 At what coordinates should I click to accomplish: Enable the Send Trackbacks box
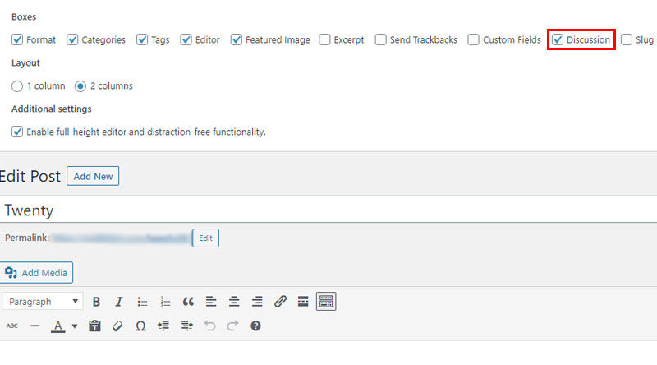point(381,39)
